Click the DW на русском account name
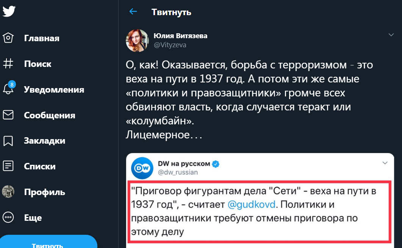The height and width of the screenshot is (248, 402). coord(184,164)
